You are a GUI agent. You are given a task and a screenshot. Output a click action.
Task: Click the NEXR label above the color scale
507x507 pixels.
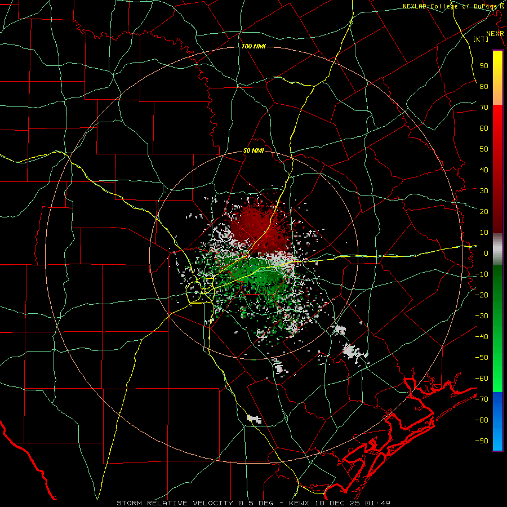[495, 34]
